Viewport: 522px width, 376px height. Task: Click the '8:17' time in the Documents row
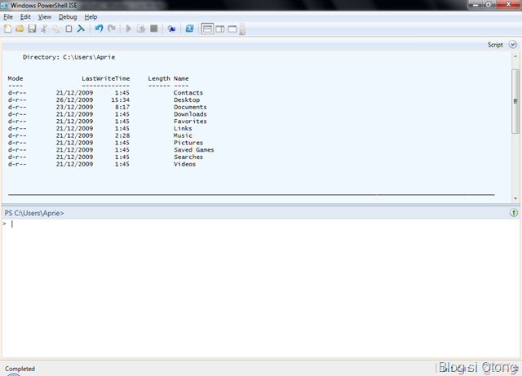pos(122,107)
